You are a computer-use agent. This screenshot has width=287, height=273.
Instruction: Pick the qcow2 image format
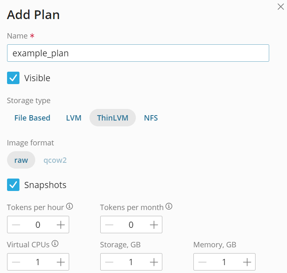pyautogui.click(x=55, y=160)
